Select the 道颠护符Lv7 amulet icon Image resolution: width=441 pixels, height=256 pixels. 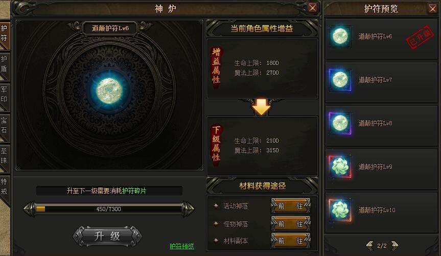click(340, 80)
